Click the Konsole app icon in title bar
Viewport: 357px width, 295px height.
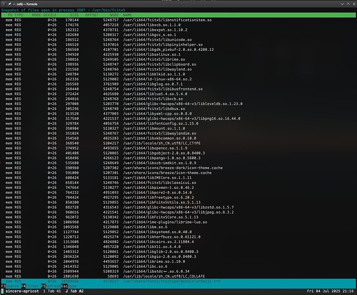click(3, 4)
